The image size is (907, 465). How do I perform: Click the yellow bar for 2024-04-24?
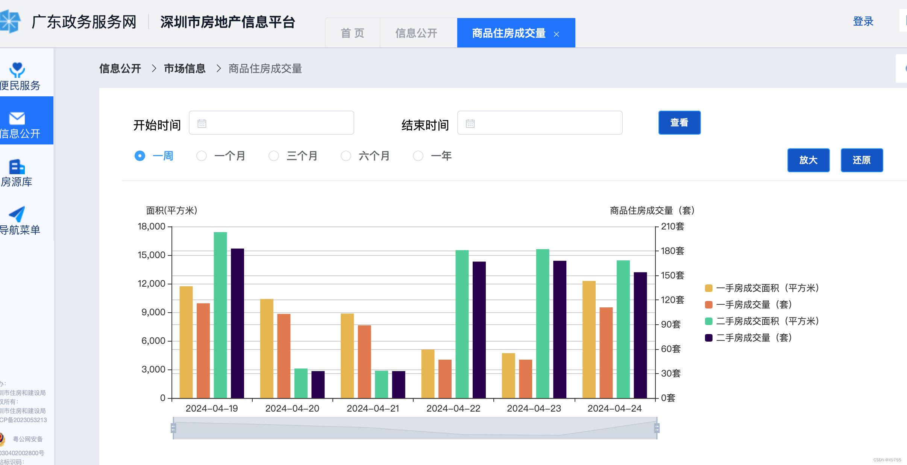589,339
